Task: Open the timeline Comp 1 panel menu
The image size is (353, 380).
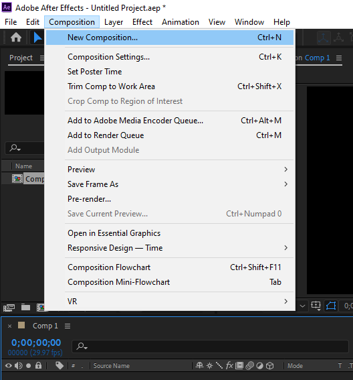Action: (68, 326)
